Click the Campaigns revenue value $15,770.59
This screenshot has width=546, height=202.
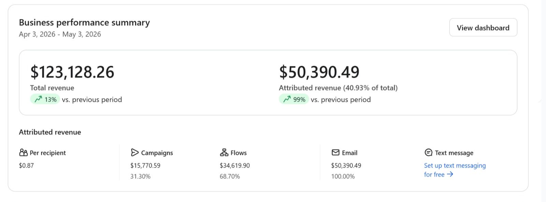coord(145,166)
